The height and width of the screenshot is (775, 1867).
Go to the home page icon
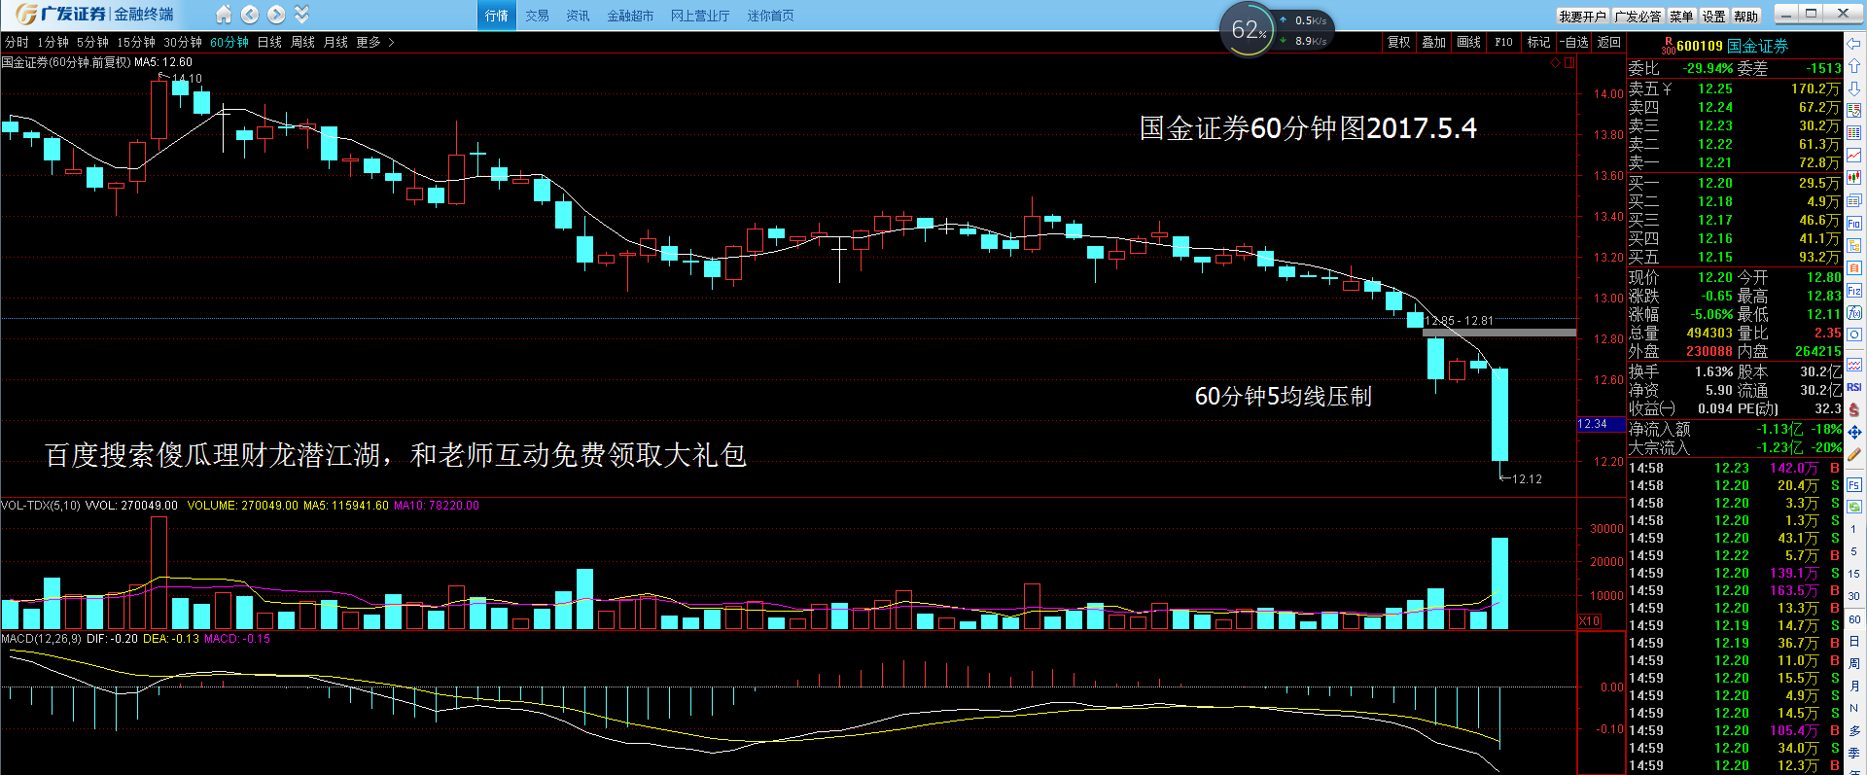pyautogui.click(x=224, y=15)
